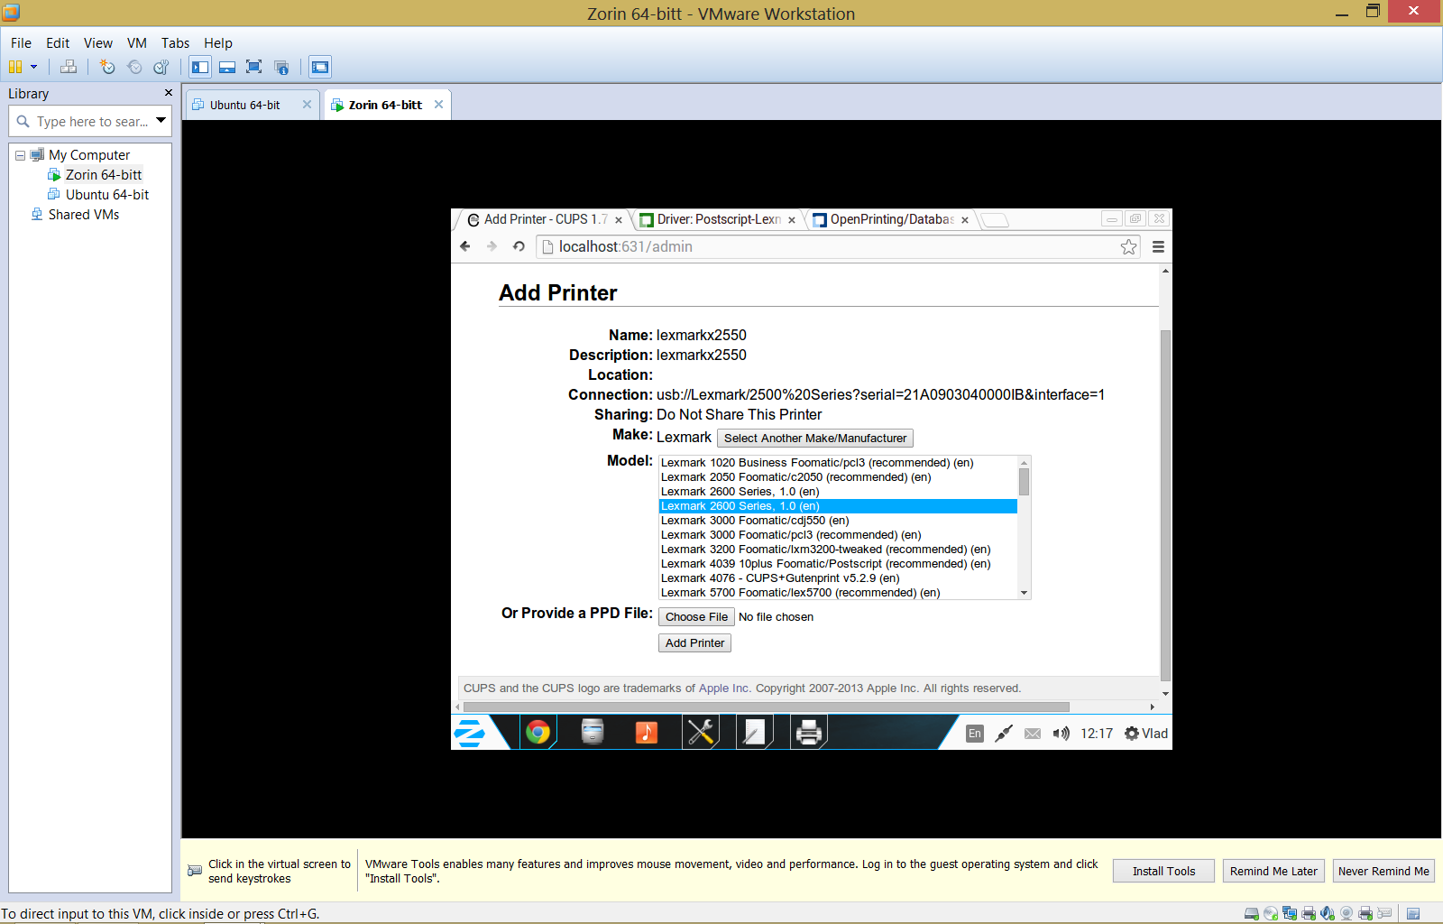This screenshot has height=924, width=1443.
Task: Collapse the My Computer tree node
Action: (20, 155)
